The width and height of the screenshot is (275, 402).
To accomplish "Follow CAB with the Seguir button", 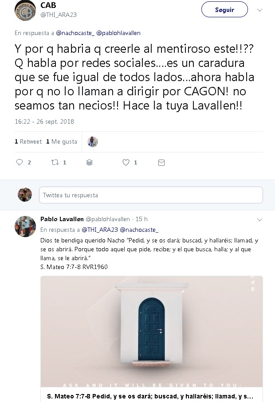I will point(224,9).
